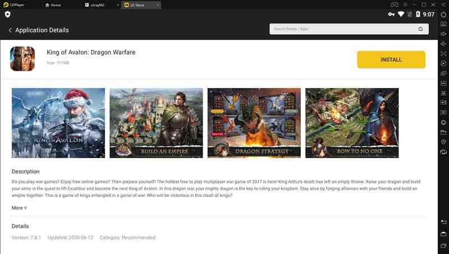Click the volume up sidebar icon
This screenshot has width=449, height=254.
[x=443, y=34]
